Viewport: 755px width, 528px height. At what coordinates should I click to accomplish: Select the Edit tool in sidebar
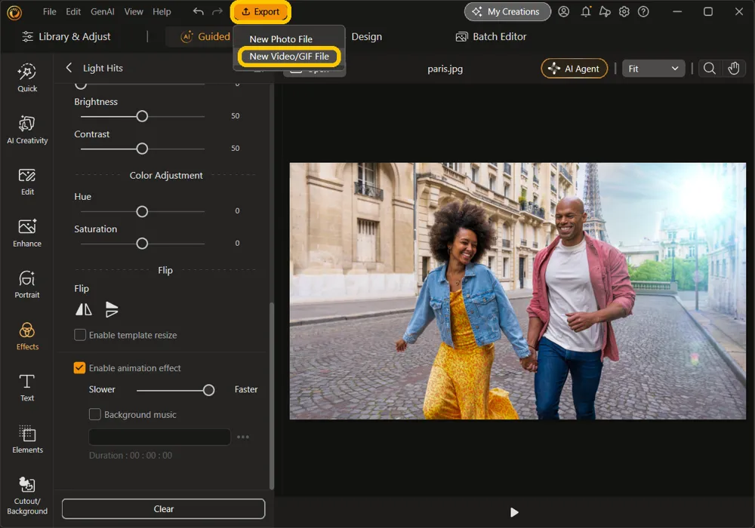point(27,182)
